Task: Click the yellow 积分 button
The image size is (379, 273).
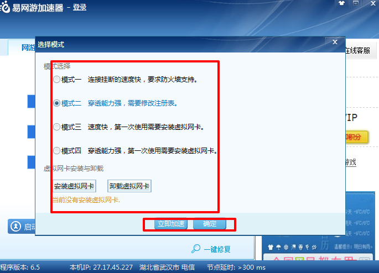Action: point(356,137)
